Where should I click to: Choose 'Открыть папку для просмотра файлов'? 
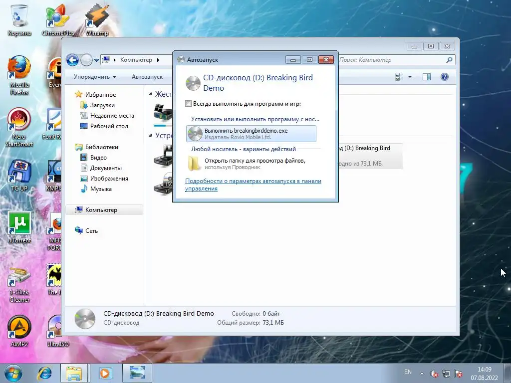[x=251, y=164]
